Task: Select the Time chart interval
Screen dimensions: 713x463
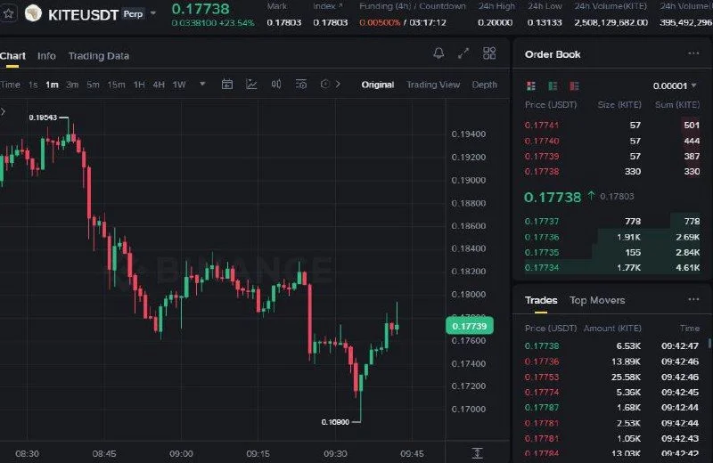Action: point(10,85)
